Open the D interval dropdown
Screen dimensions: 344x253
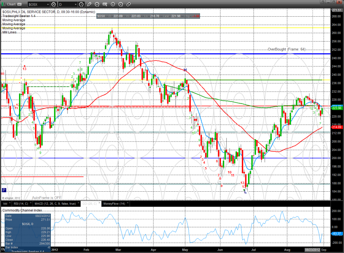(75, 4)
